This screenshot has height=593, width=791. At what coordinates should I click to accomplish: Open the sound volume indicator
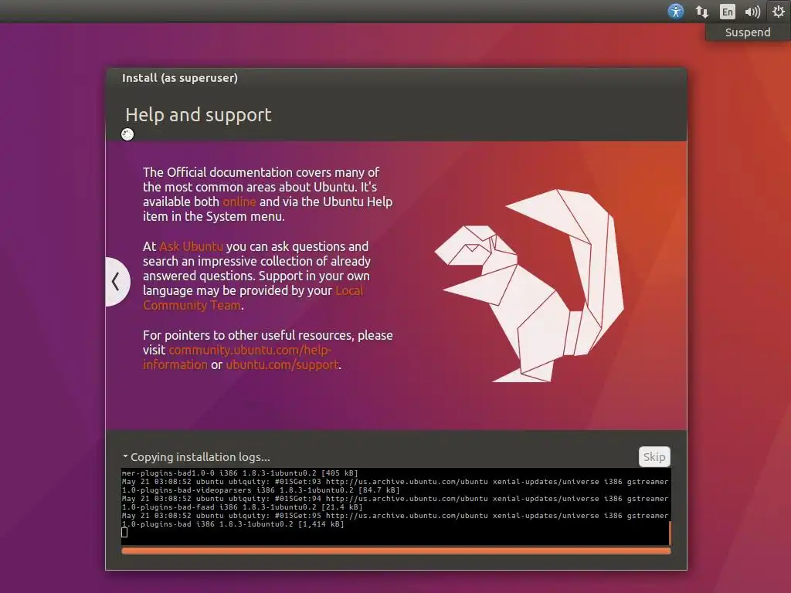pos(752,12)
